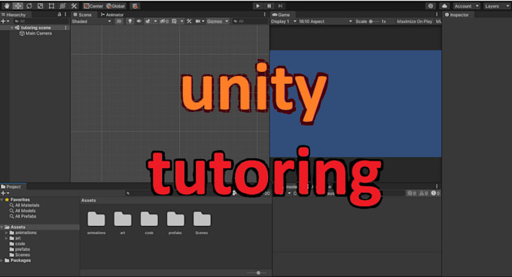Select the Scale tool
This screenshot has width=512, height=277.
40,6
